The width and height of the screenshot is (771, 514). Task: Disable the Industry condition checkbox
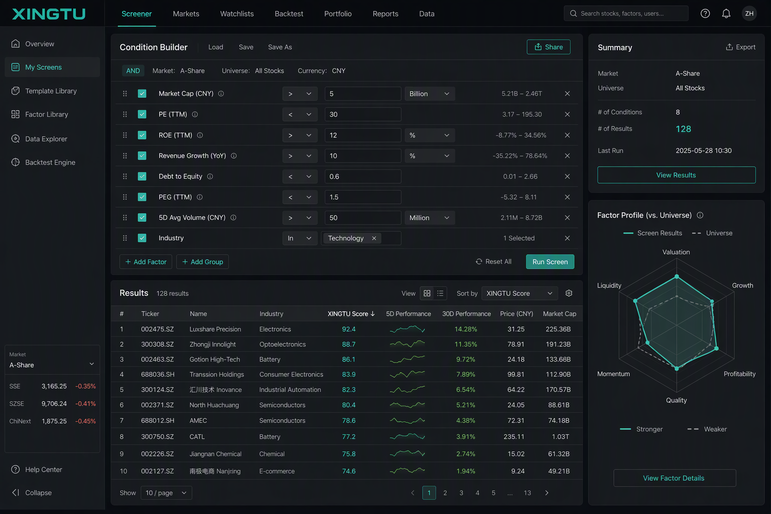(142, 238)
